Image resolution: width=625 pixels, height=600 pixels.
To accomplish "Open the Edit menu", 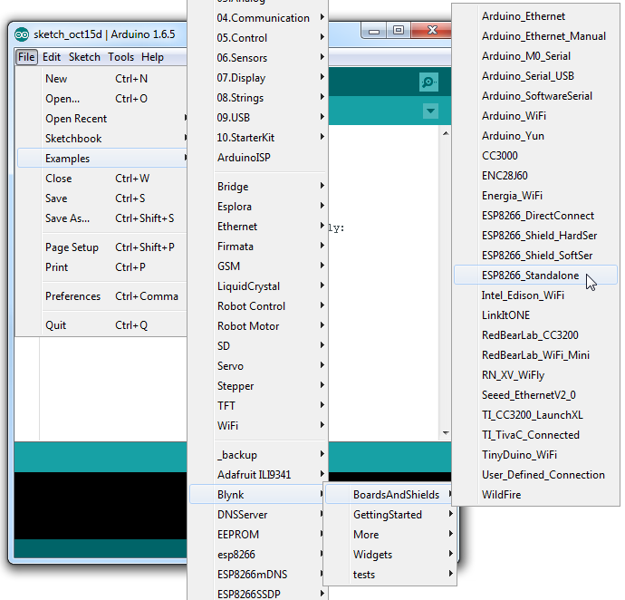I will point(52,57).
